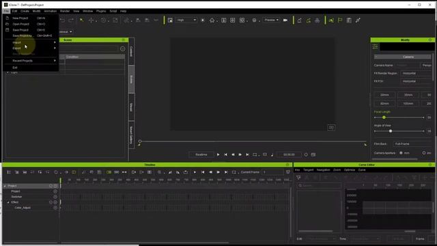Image resolution: width=437 pixels, height=246 pixels.
Task: Click the 20mm lens preset button
Action: 384,95
